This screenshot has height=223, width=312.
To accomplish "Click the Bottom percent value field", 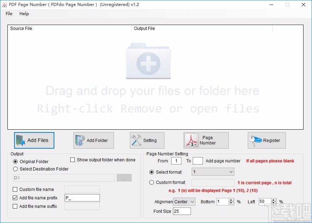I will 223,202.
